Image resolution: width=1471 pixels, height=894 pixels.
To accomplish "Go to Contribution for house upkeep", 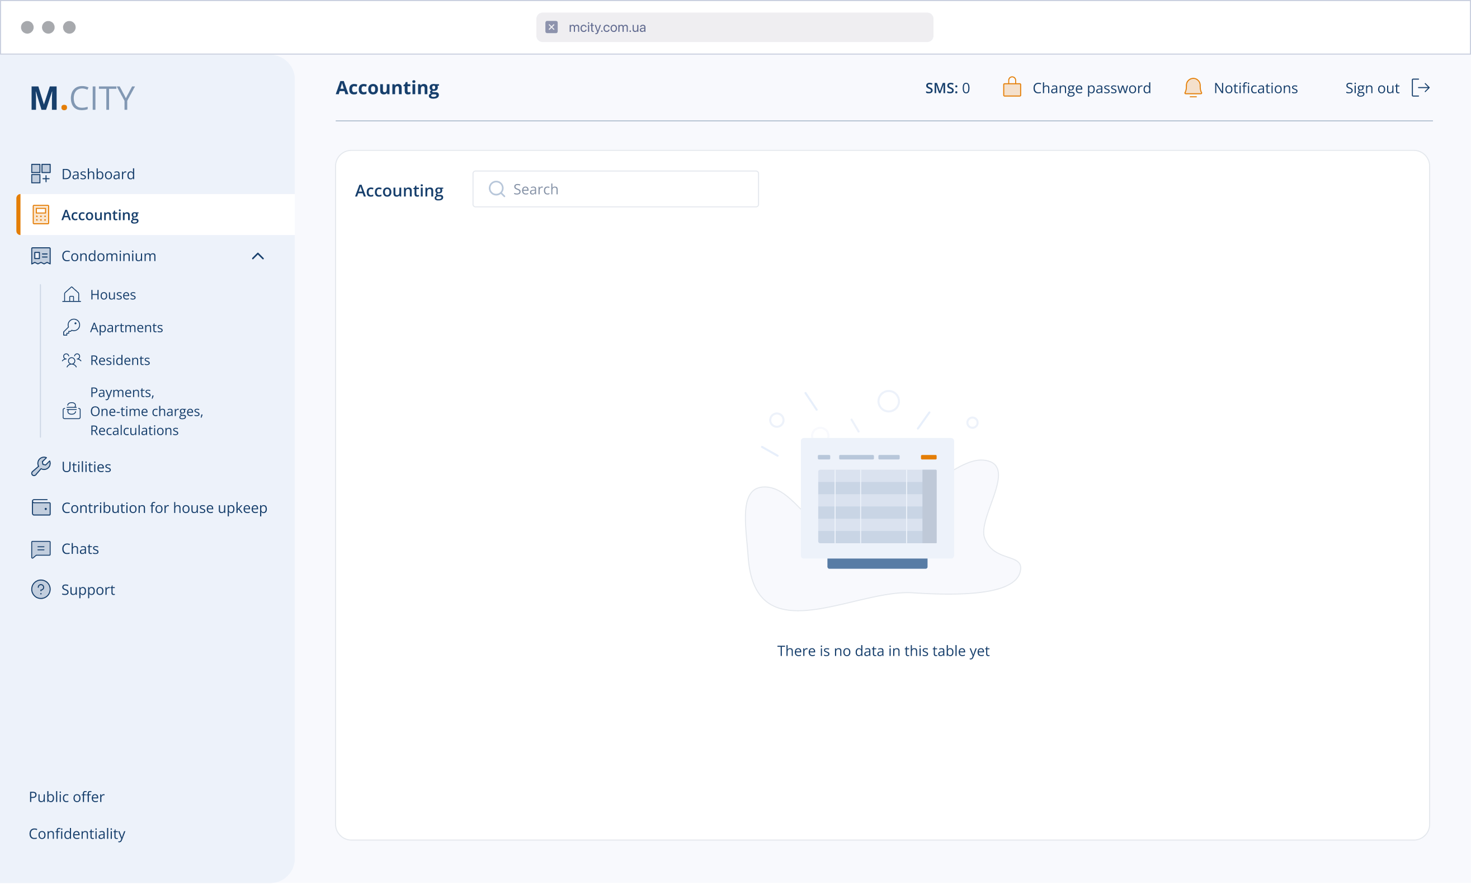I will pyautogui.click(x=163, y=507).
